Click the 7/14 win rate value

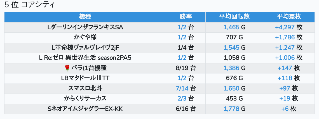[182, 88]
